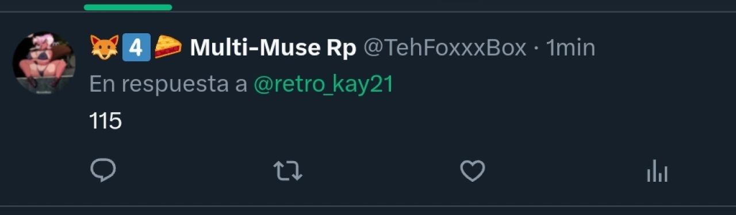Go to the @retro_kay21 profile mention

point(324,85)
